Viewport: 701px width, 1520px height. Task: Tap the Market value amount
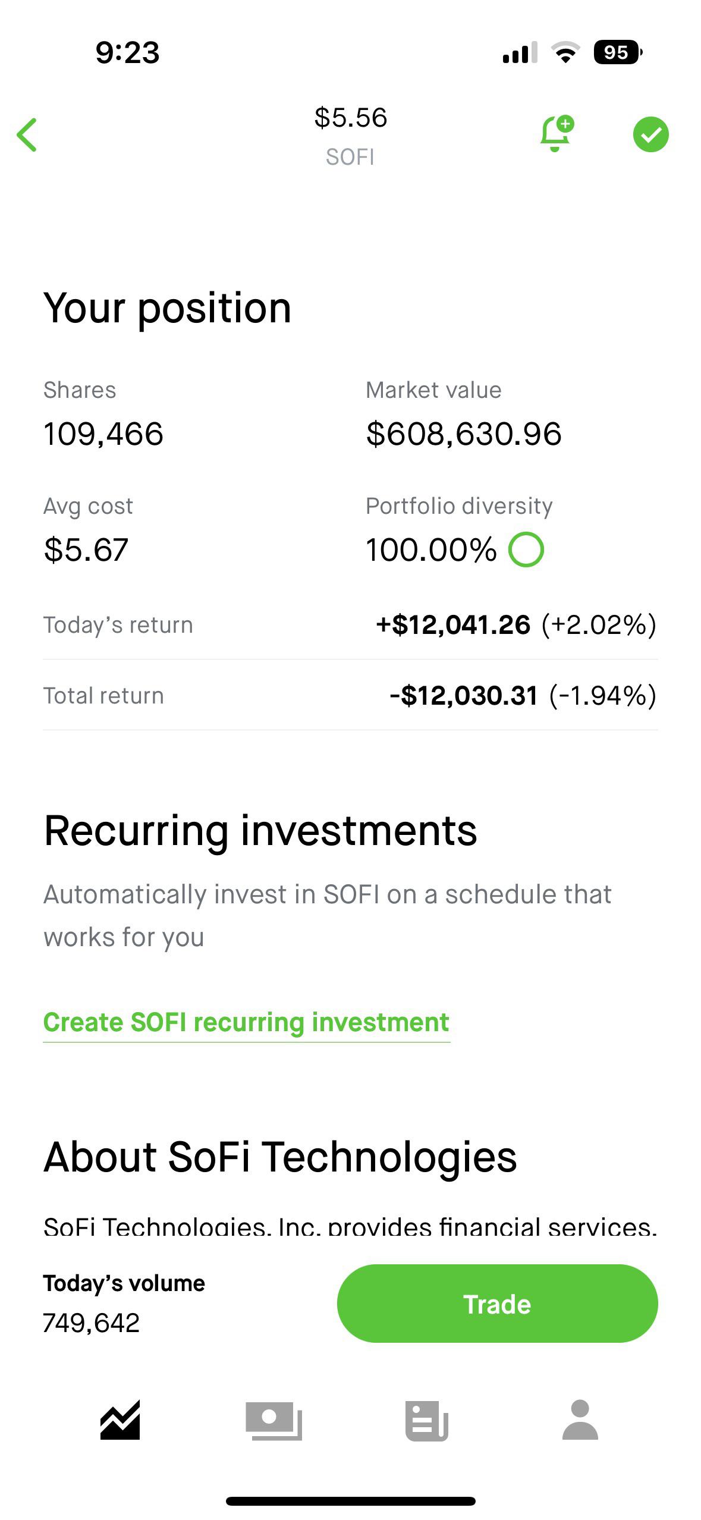point(463,434)
